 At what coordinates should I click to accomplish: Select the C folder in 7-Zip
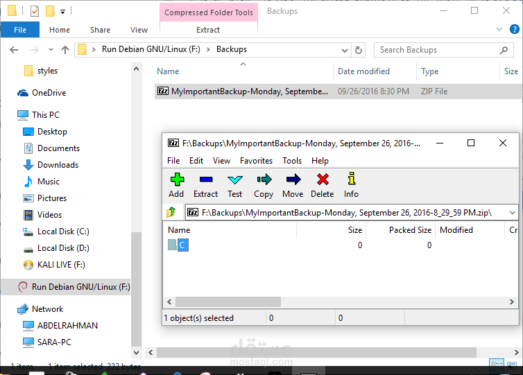click(178, 245)
